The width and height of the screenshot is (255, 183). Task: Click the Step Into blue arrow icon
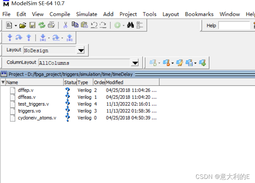click(x=10, y=38)
